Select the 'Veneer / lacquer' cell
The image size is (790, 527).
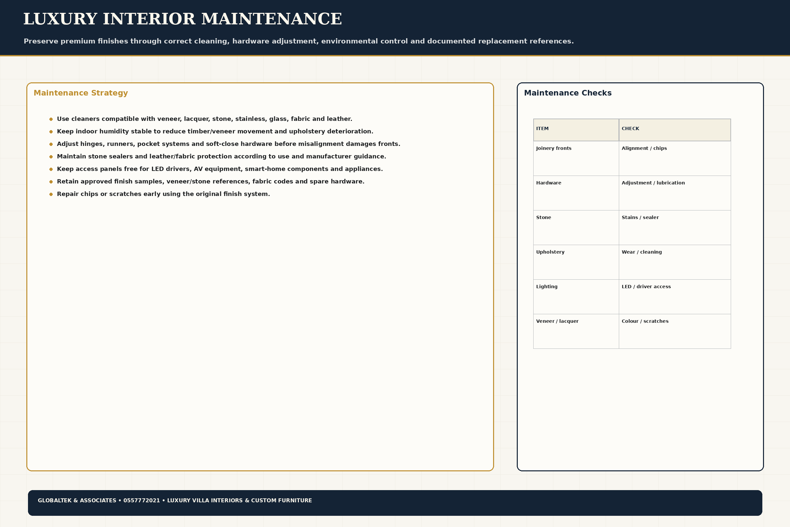click(576, 331)
